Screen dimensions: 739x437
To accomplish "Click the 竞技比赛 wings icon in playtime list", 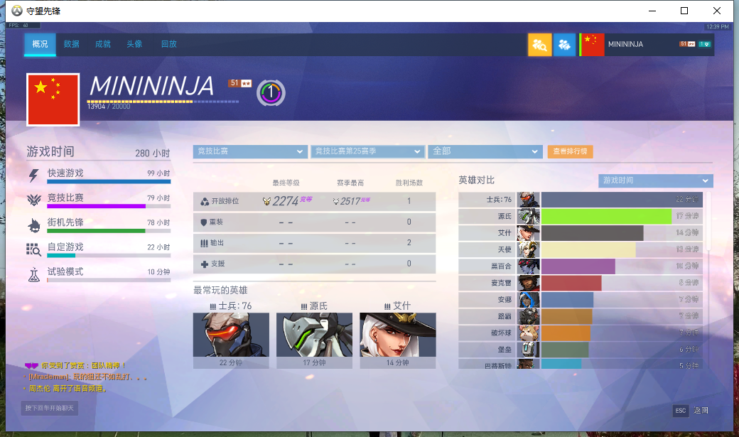I will 34,200.
